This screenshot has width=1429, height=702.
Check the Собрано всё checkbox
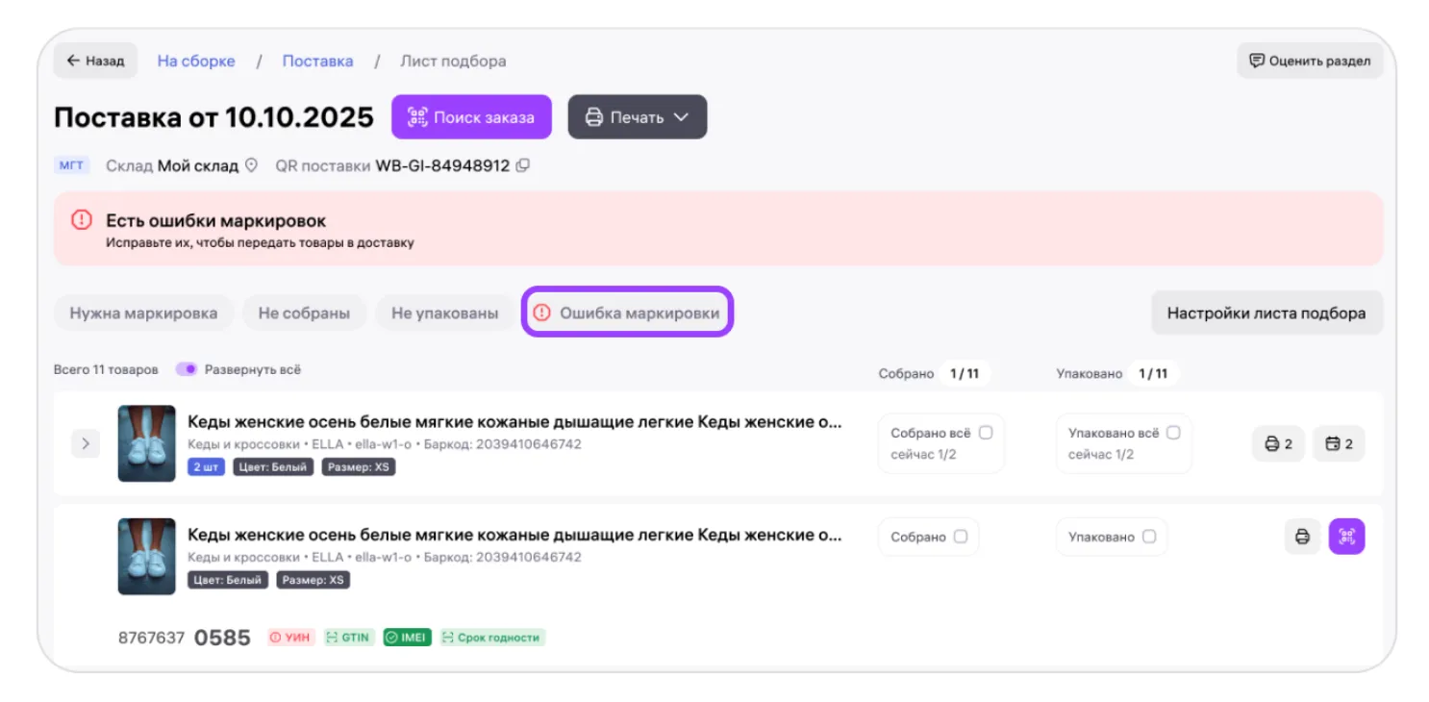point(985,433)
